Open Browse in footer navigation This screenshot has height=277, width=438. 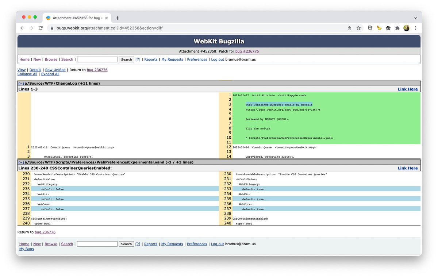51,244
